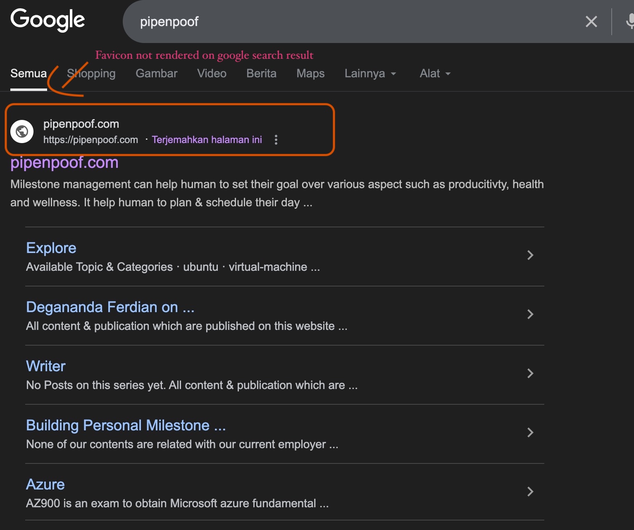Open the Explore sitelink
This screenshot has height=530, width=634.
[51, 248]
